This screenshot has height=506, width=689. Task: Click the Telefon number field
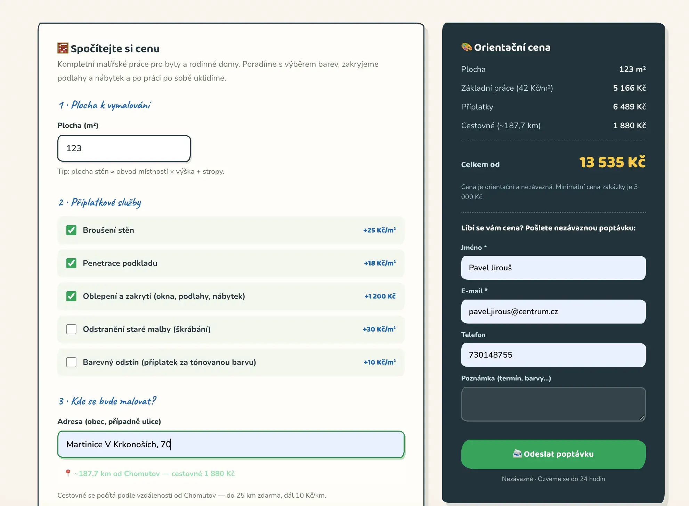coord(553,355)
